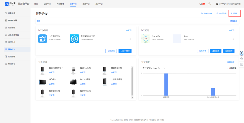Click the 分组管理 scrollbar down arrow
This screenshot has width=244, height=123.
(132, 98)
